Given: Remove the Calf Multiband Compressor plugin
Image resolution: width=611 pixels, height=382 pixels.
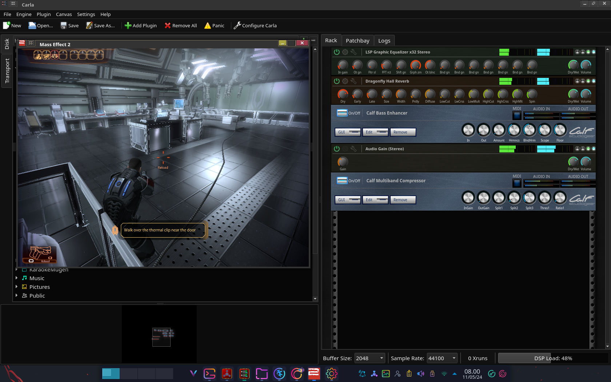Looking at the screenshot, I should point(403,200).
